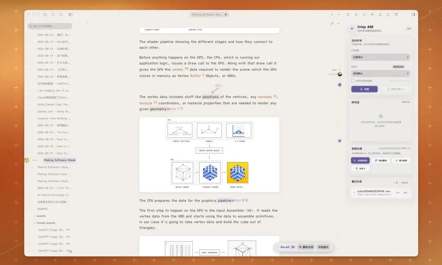Open Using Claude Code The... note

[x=54, y=105]
